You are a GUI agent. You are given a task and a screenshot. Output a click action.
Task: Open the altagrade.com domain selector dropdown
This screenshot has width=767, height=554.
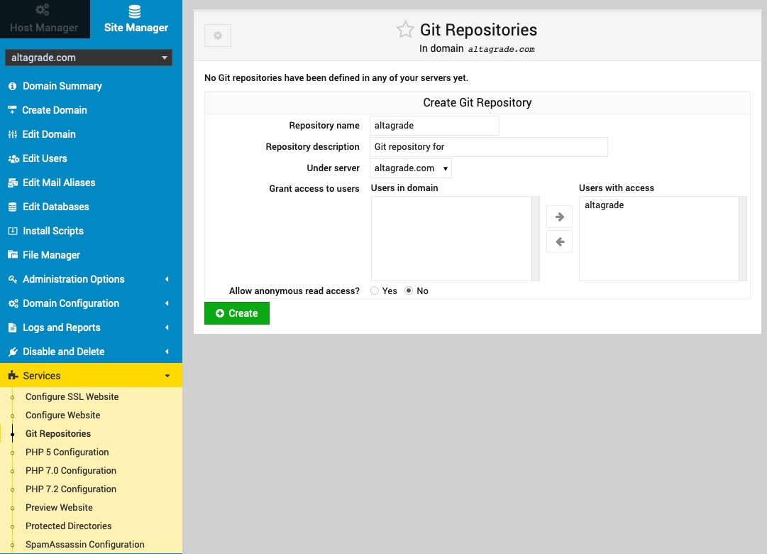point(89,58)
